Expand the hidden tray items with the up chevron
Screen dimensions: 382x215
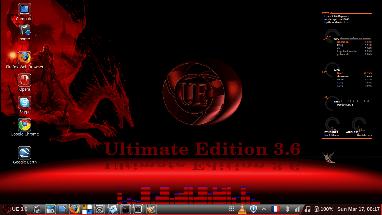[263, 209]
